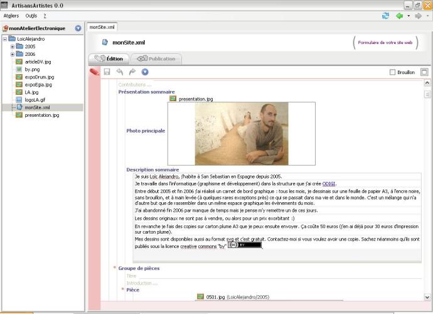Click the 0501.jpg (LoicAlejandro/2005) file label
The image size is (433, 314).
[237, 297]
